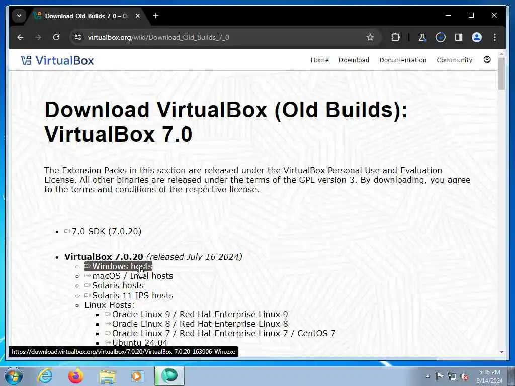Open the network tray icon

tap(452, 376)
